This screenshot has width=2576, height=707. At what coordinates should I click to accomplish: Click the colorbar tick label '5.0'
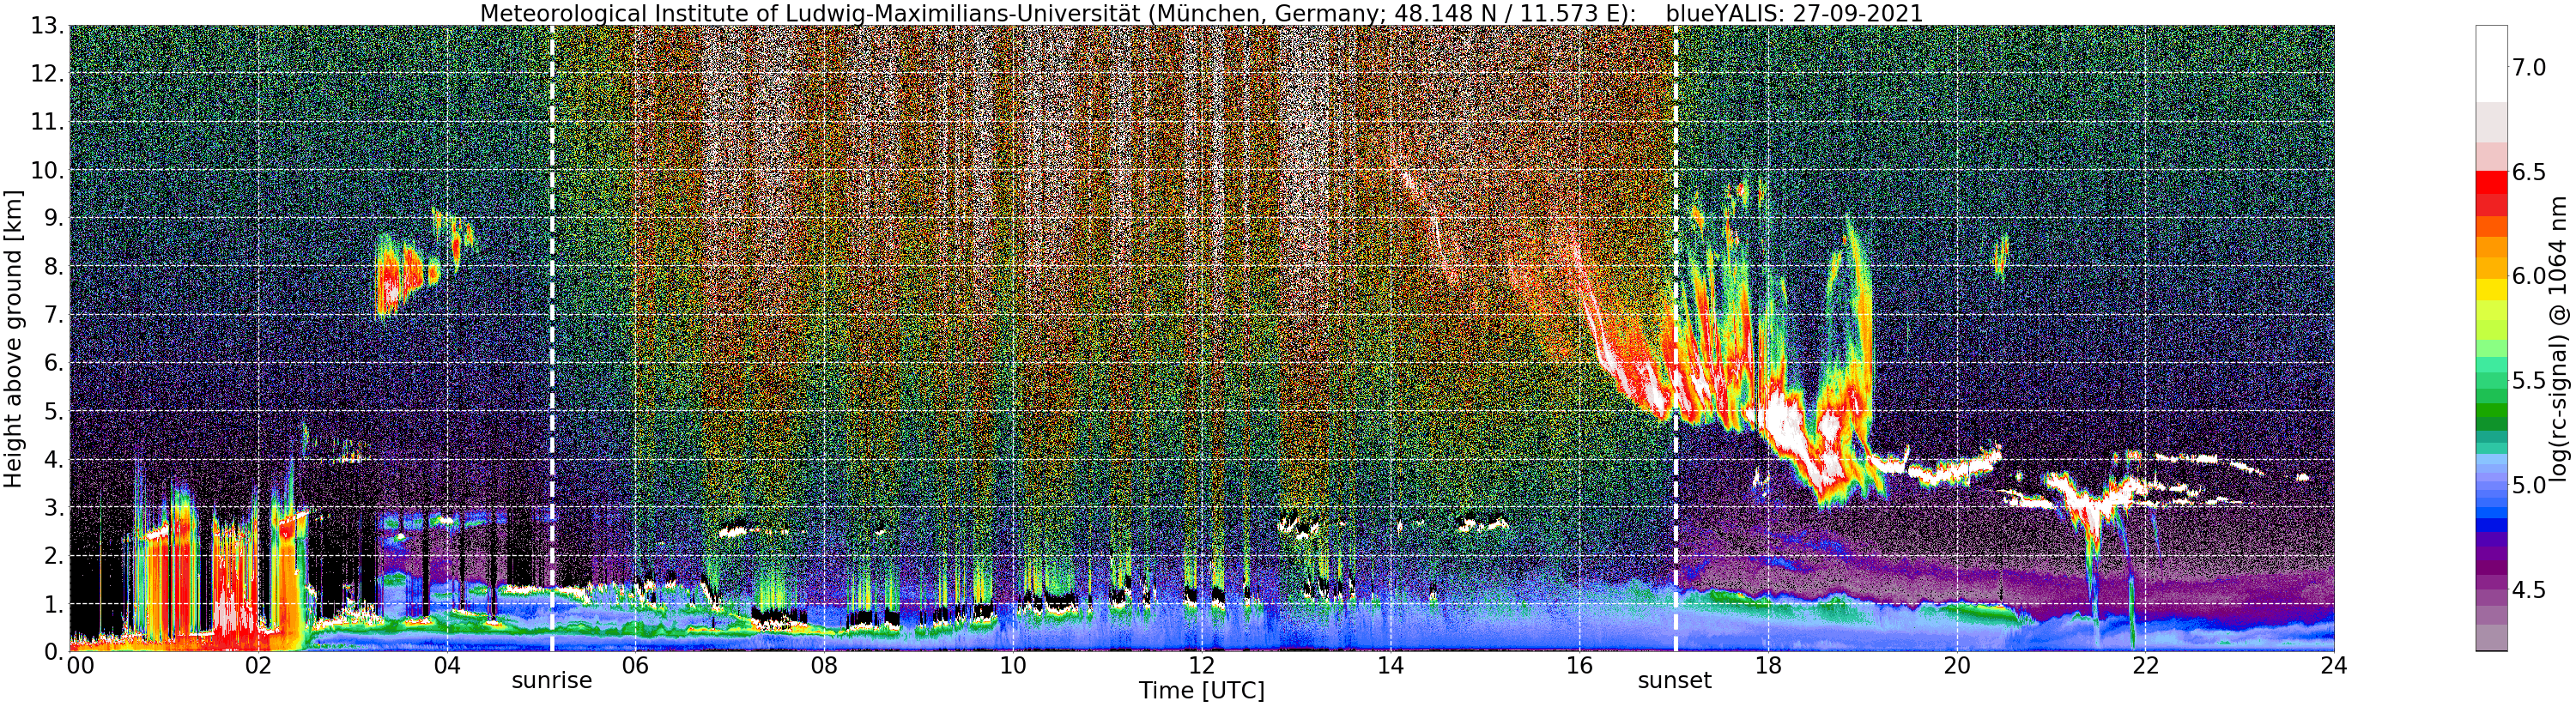point(2529,485)
